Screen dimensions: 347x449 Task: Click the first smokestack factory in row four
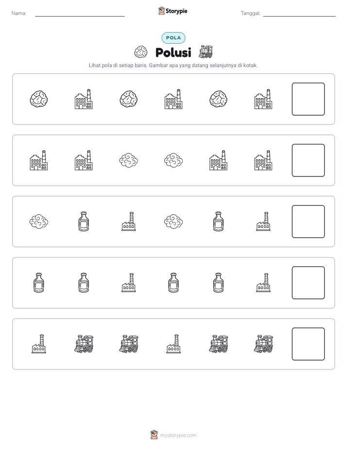coord(129,283)
